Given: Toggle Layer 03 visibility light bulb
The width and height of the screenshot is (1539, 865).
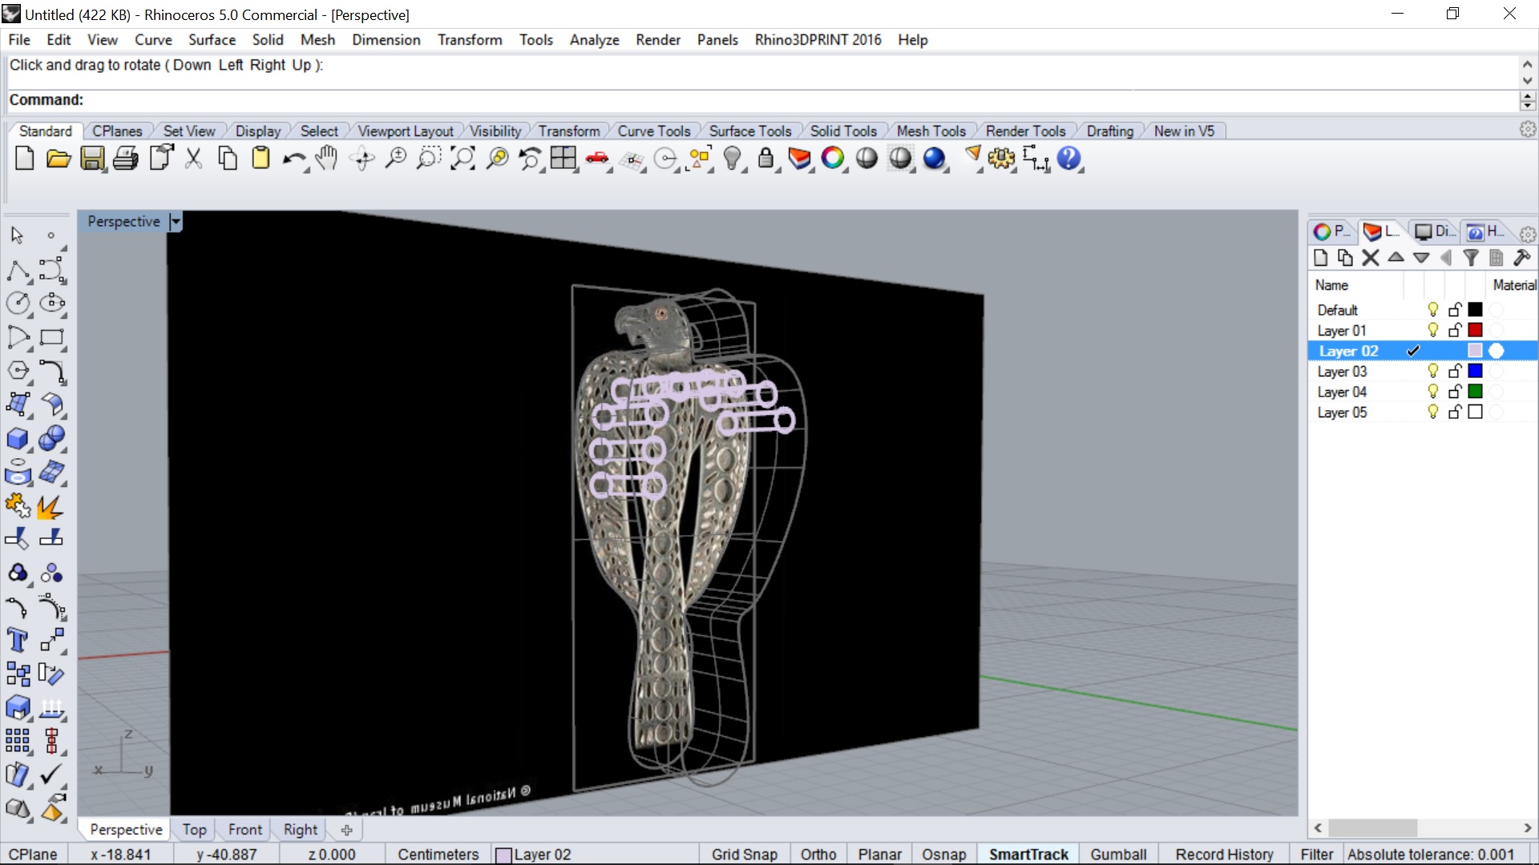Looking at the screenshot, I should click(x=1433, y=371).
